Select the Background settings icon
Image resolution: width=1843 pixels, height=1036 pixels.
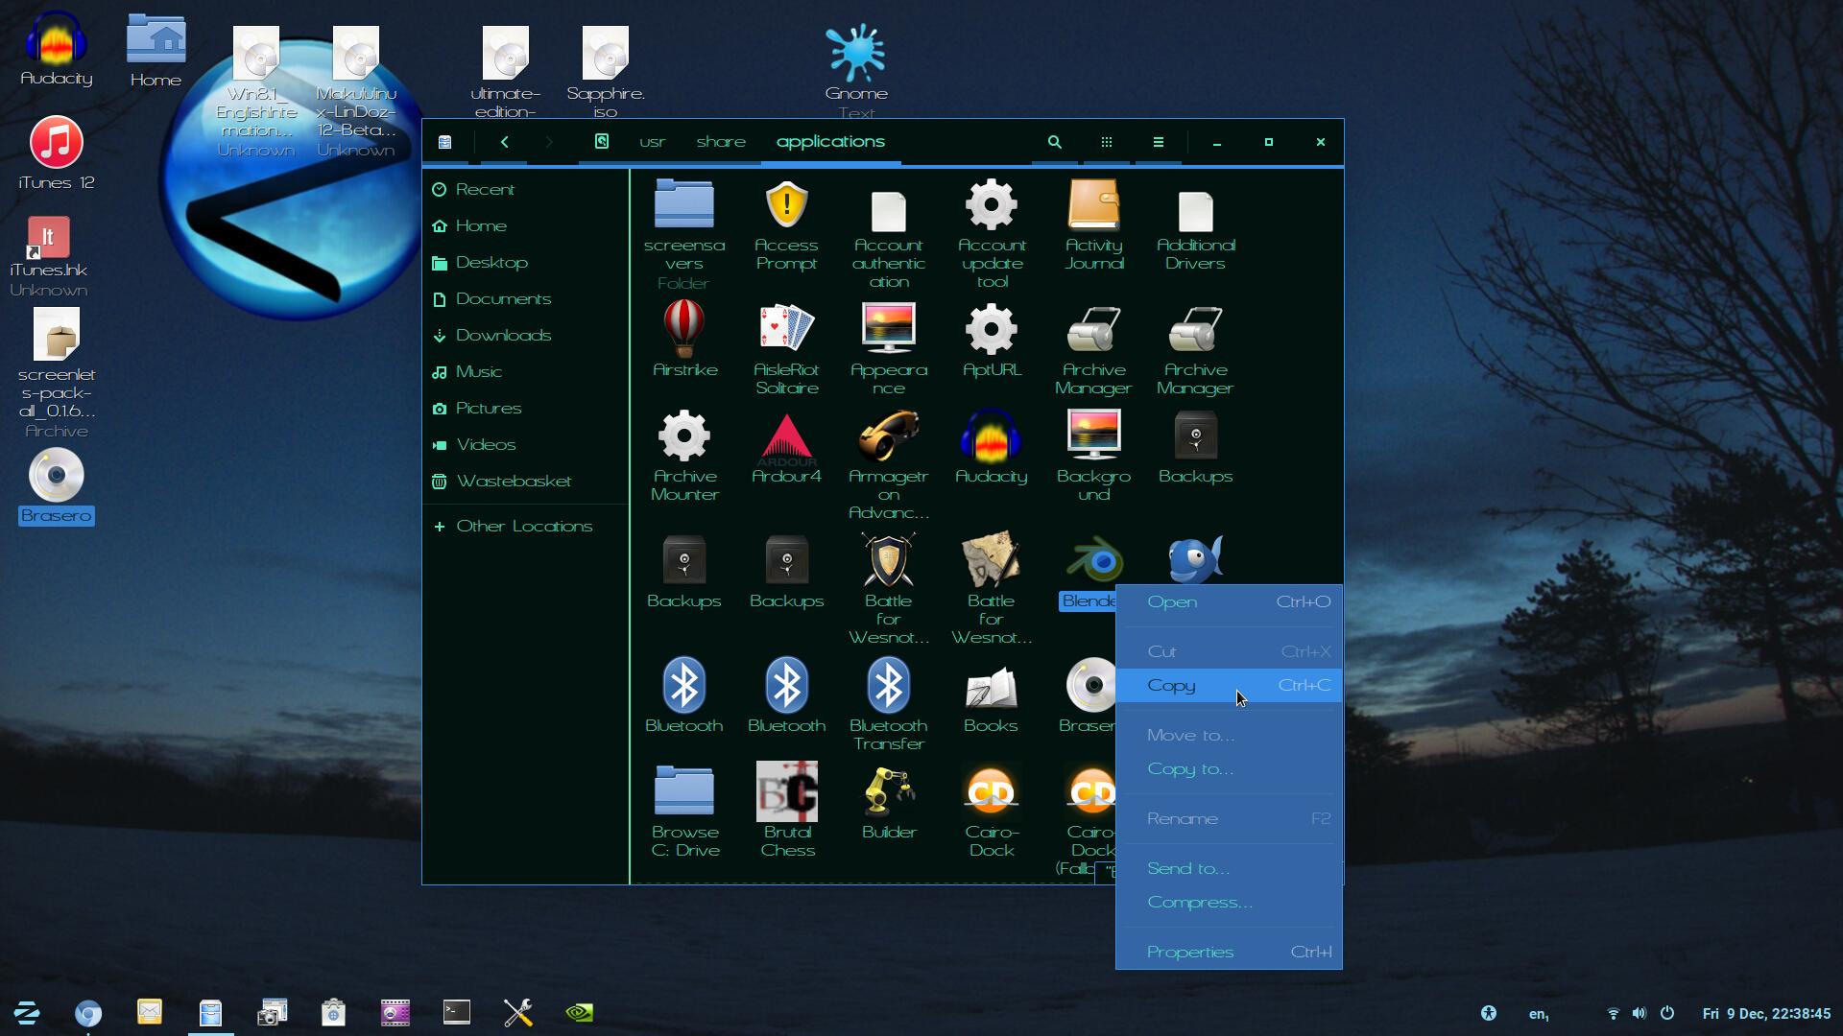pyautogui.click(x=1094, y=436)
